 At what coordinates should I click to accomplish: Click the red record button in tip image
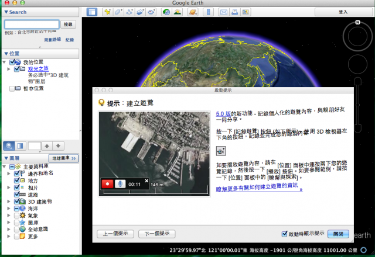pyautogui.click(x=107, y=184)
